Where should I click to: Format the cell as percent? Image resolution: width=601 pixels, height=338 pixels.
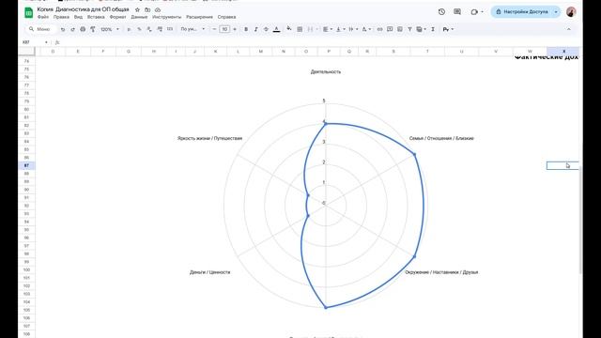pos(139,29)
